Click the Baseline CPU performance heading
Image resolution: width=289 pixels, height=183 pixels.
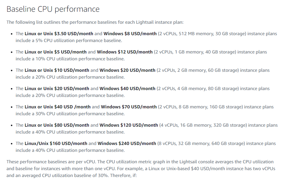[x=53, y=9]
